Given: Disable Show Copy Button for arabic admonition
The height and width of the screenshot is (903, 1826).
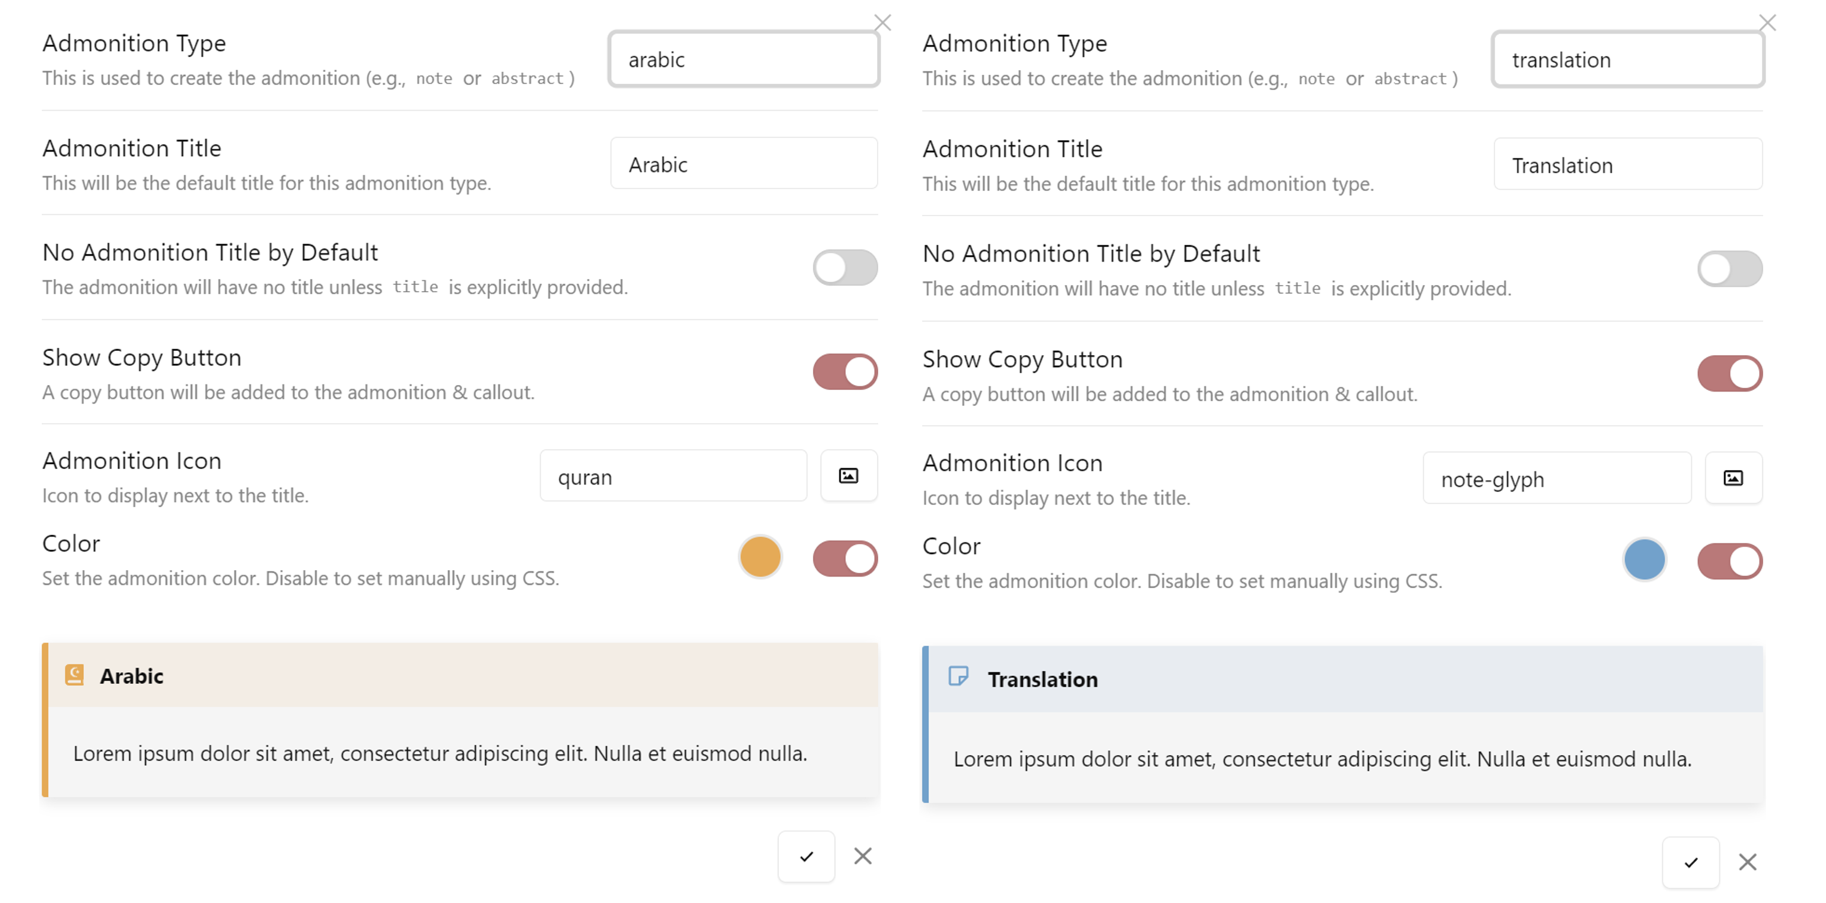Looking at the screenshot, I should pyautogui.click(x=845, y=372).
